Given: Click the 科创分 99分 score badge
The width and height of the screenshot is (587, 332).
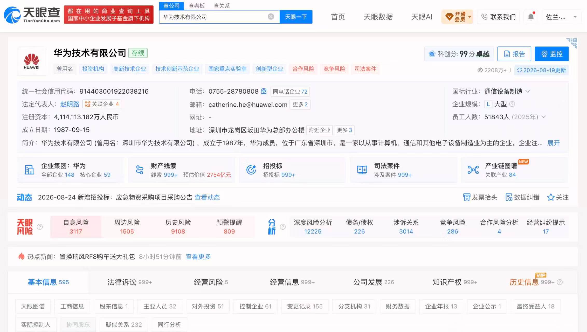Looking at the screenshot, I should coord(459,54).
